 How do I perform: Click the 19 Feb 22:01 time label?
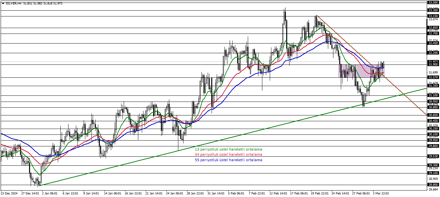point(319,193)
